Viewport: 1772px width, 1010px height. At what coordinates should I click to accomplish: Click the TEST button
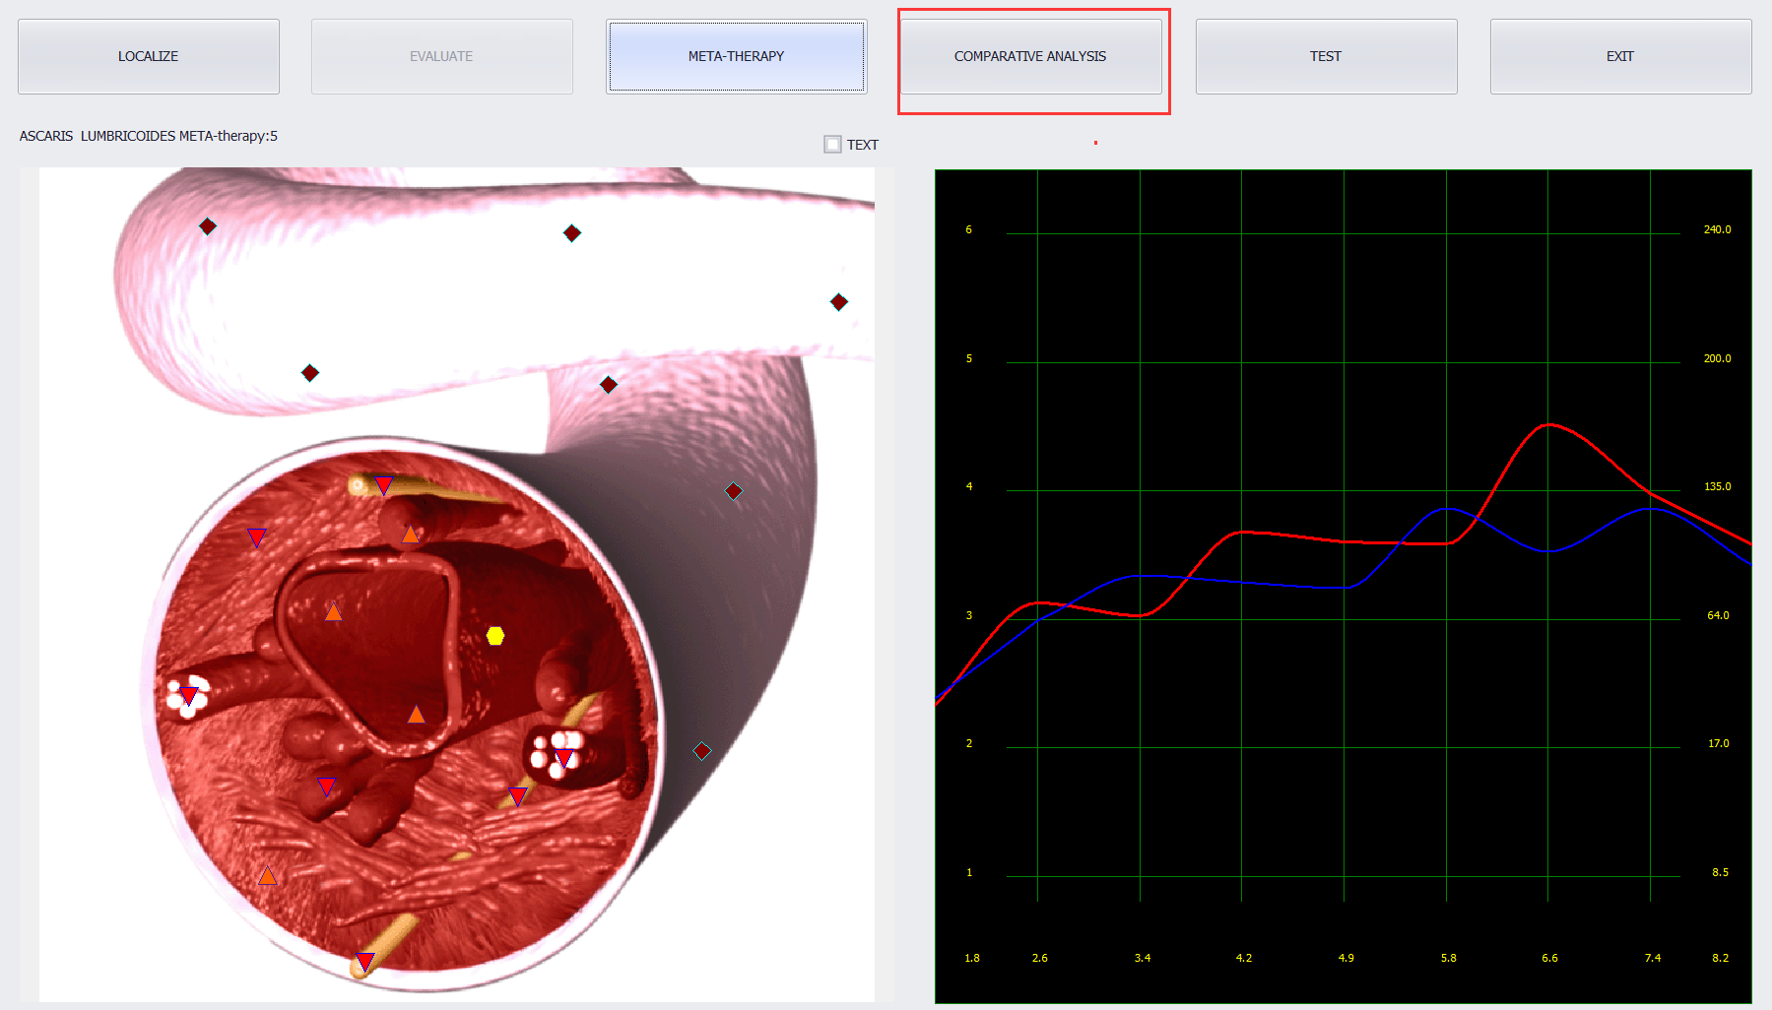pos(1326,56)
